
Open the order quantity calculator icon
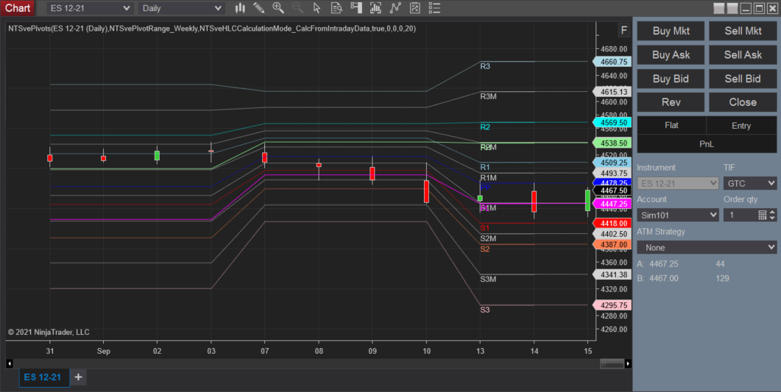click(762, 215)
